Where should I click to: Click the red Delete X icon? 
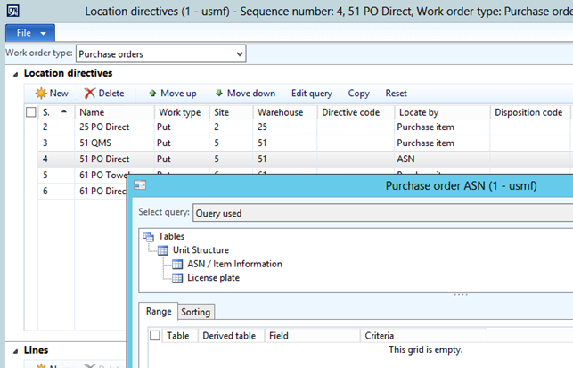click(90, 94)
